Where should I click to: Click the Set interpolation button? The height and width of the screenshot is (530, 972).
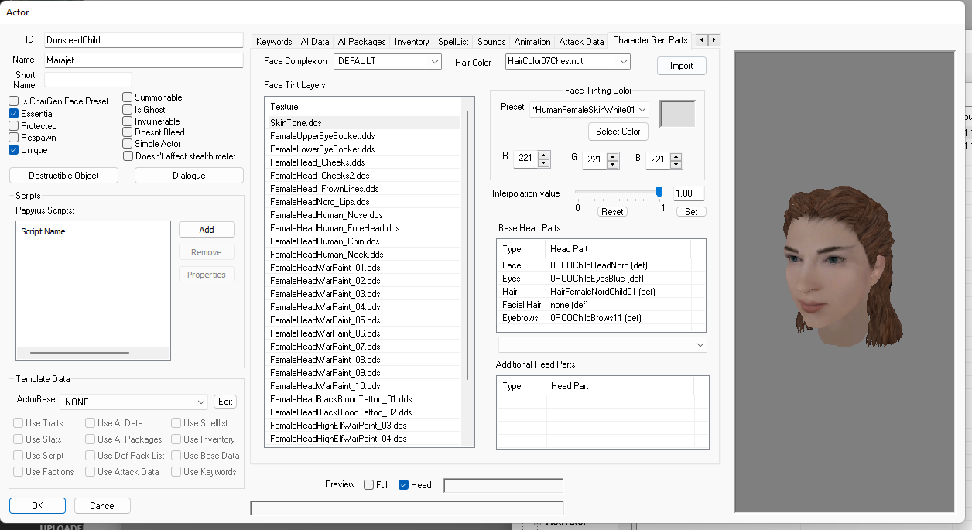pos(691,212)
